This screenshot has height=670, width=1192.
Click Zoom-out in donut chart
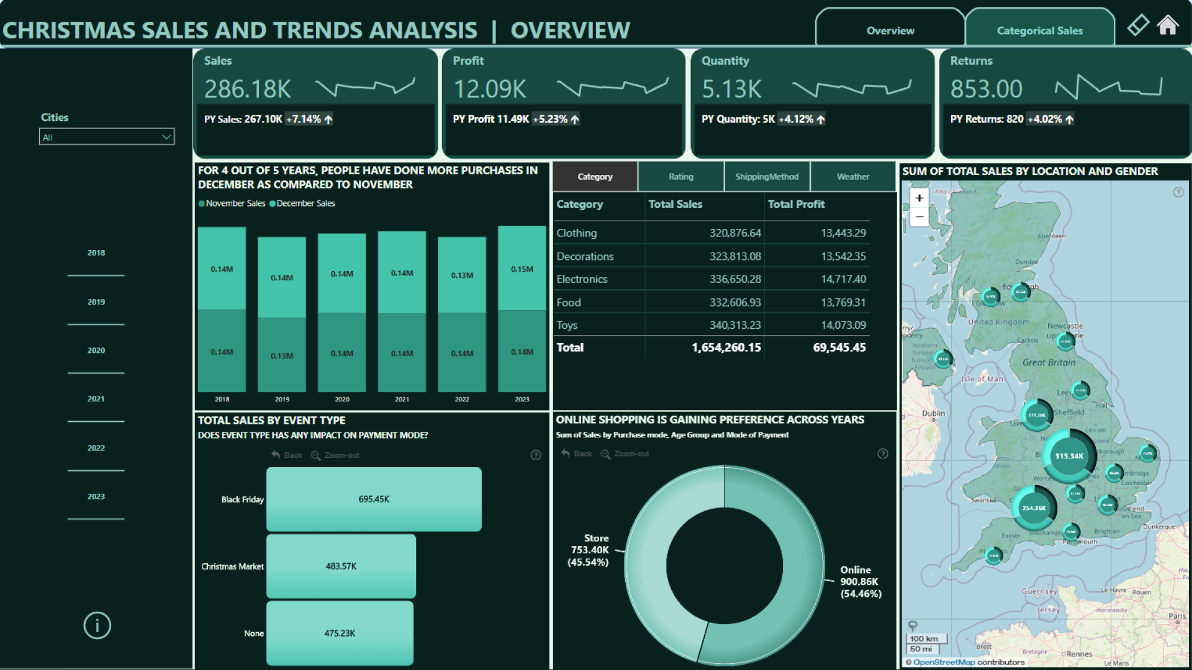click(x=625, y=454)
